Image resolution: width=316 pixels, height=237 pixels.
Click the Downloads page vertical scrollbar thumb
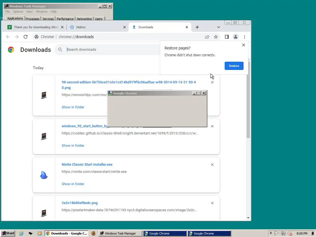point(248,100)
